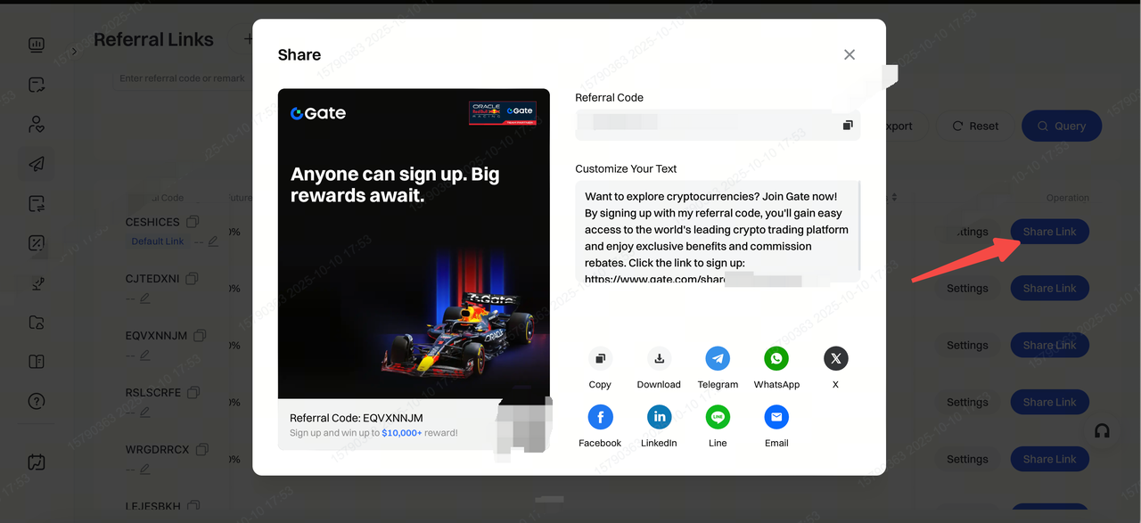Copy the CJTEDXNI referral code
The height and width of the screenshot is (523, 1141).
(193, 279)
